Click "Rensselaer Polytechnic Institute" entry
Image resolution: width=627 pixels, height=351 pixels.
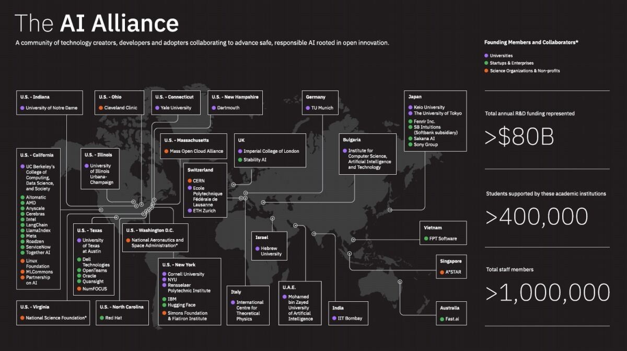coord(189,288)
